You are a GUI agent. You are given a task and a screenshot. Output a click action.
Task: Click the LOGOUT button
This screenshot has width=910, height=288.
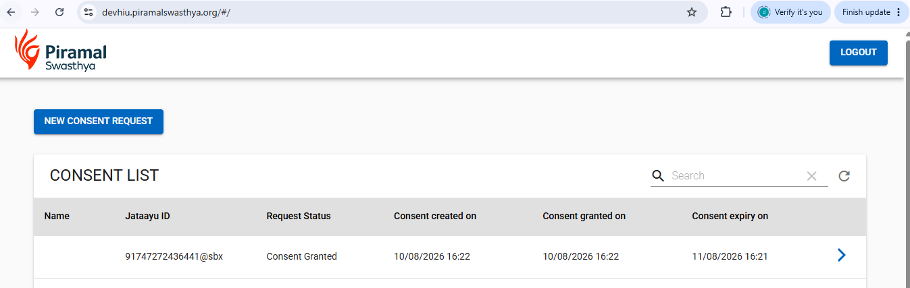point(858,53)
